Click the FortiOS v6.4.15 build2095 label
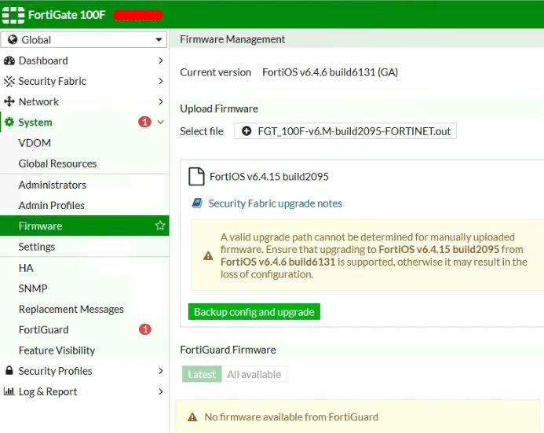This screenshot has height=433, width=544. (269, 176)
